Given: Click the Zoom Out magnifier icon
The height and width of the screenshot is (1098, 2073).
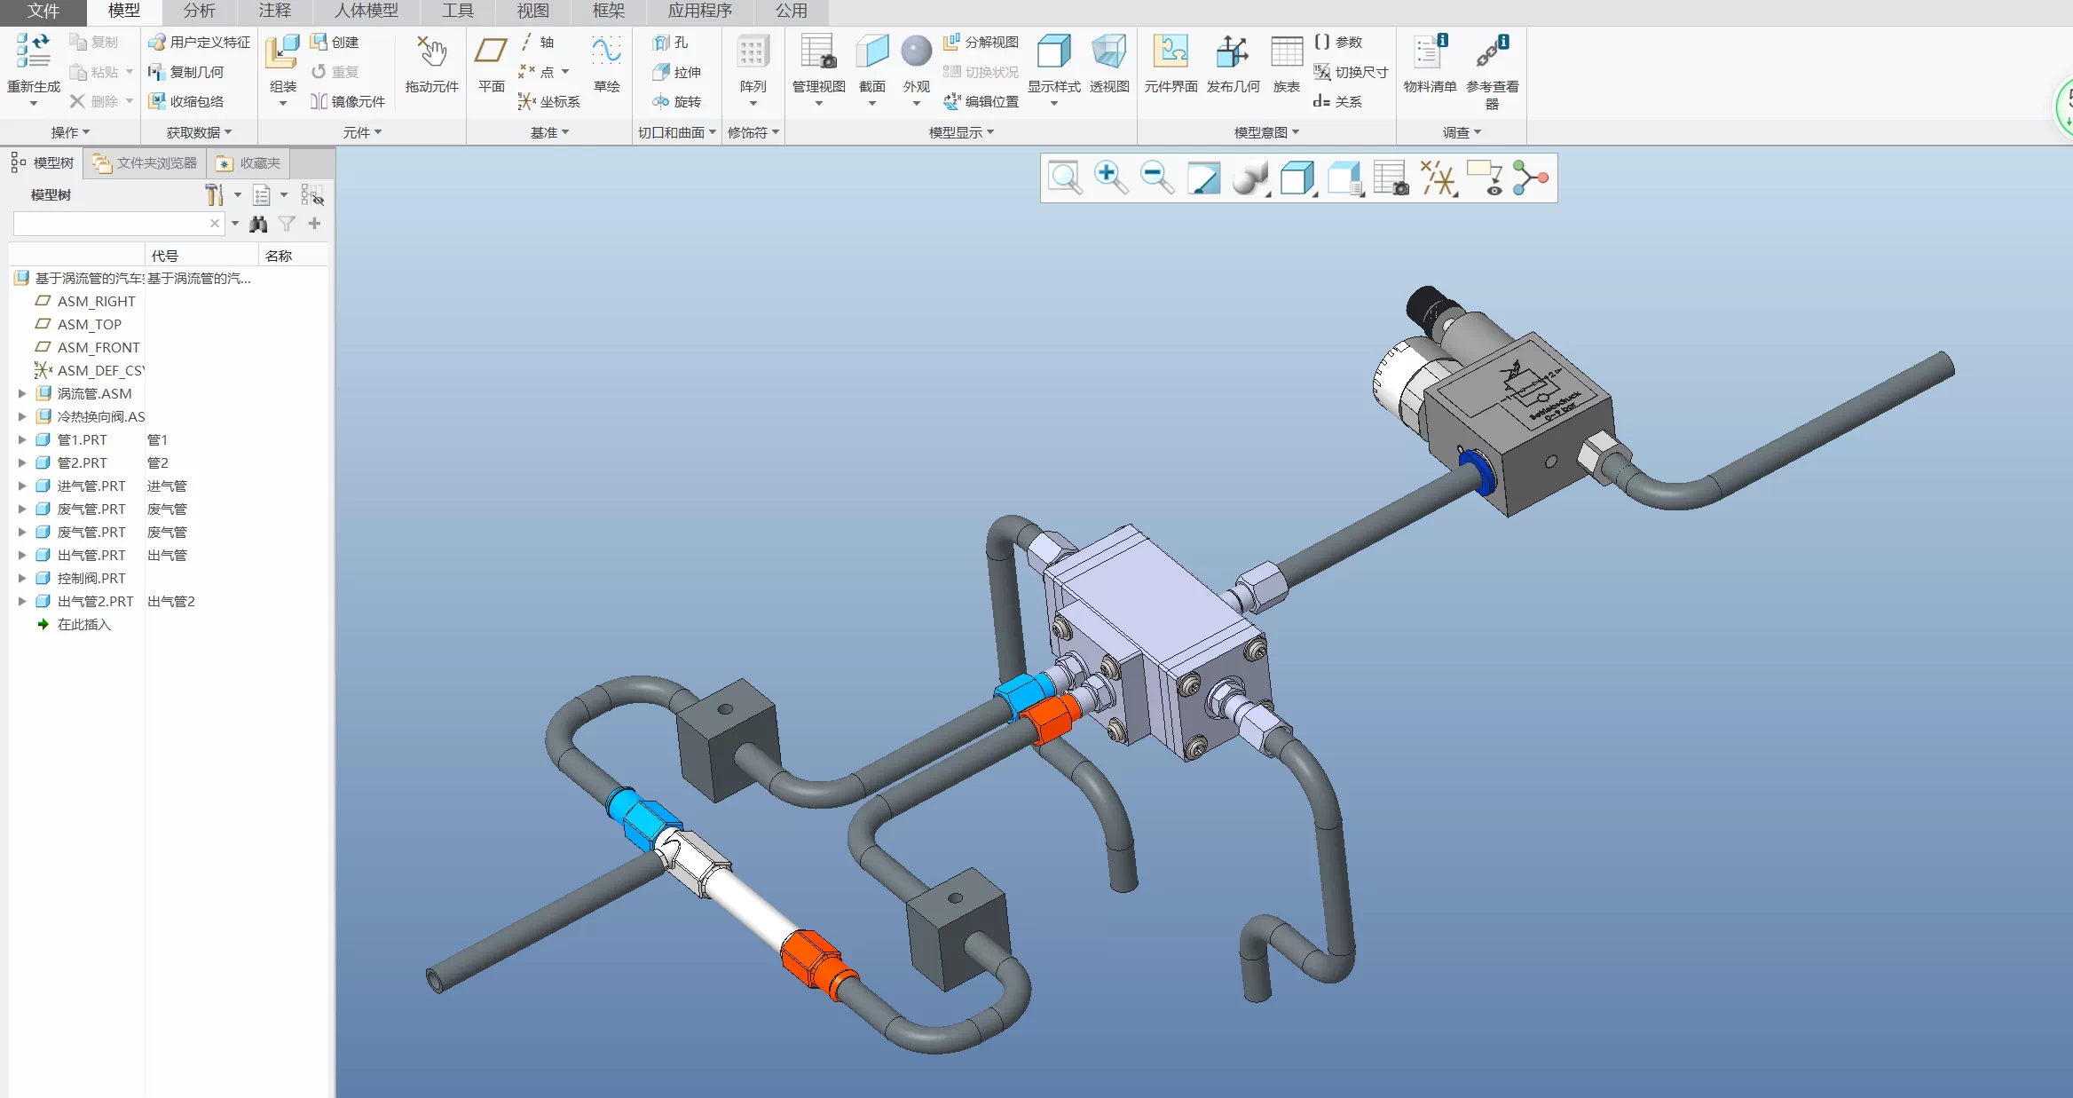Looking at the screenshot, I should tap(1156, 178).
